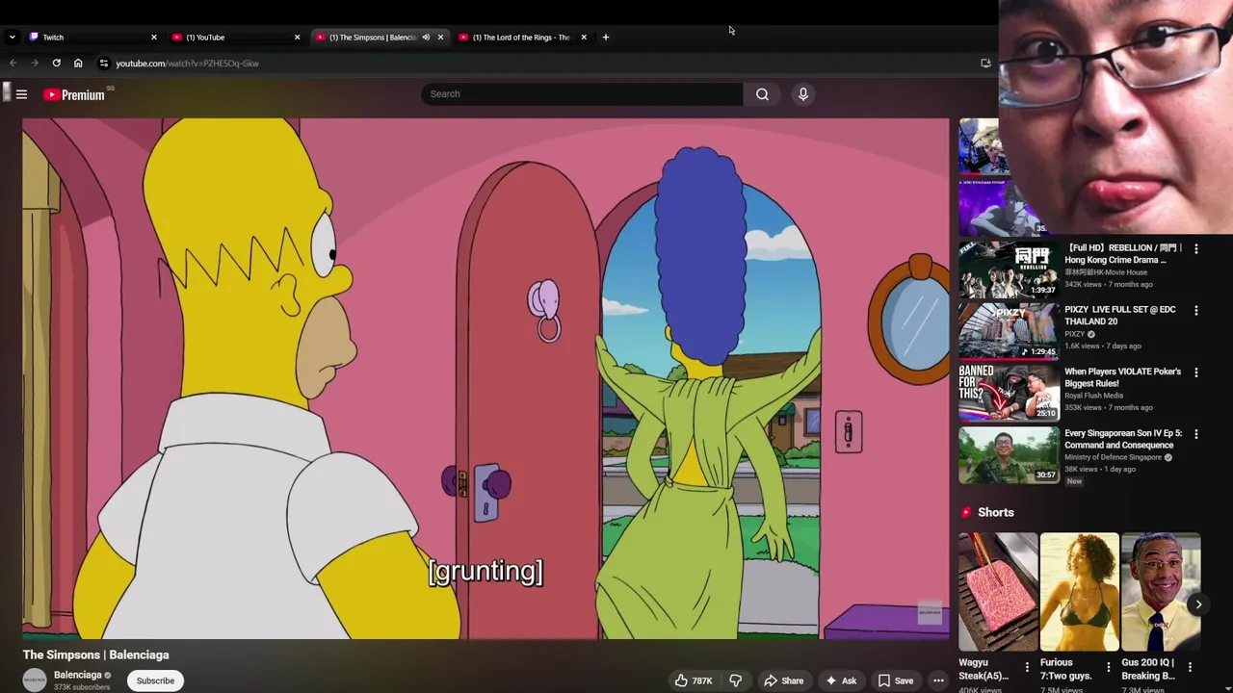Close the Lord of the Rings tab
This screenshot has height=693, width=1233.
pos(583,38)
